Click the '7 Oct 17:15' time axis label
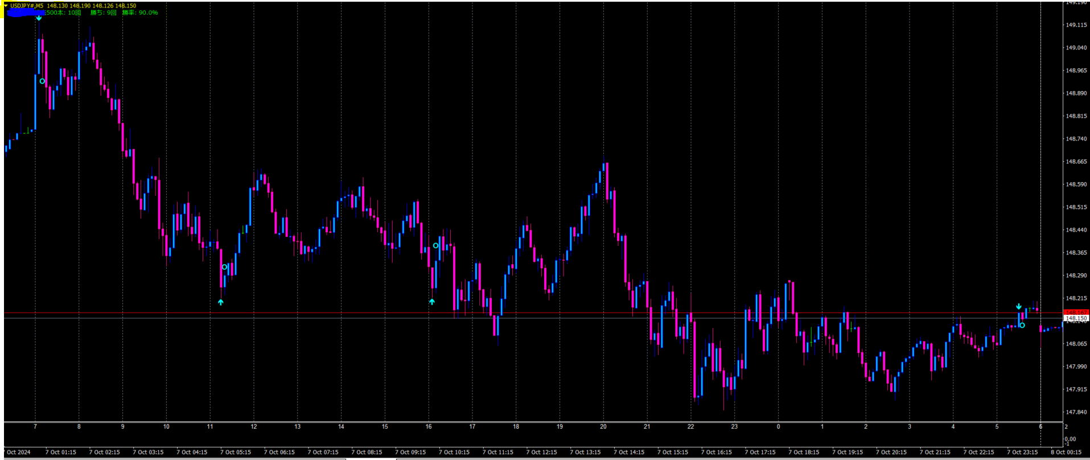The image size is (1090, 460). pyautogui.click(x=760, y=453)
